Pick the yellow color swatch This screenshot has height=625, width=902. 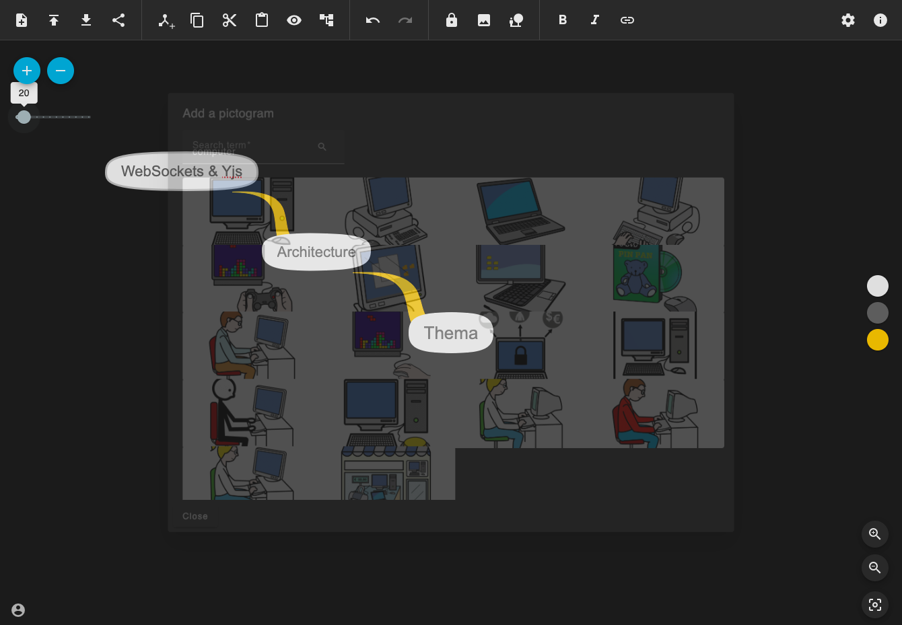[x=878, y=340]
